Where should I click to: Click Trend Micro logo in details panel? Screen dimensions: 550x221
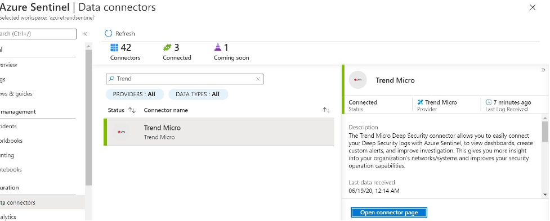pos(358,80)
